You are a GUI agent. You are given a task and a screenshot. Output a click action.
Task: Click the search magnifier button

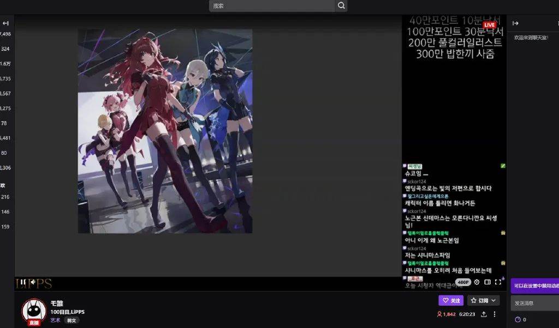pos(341,5)
